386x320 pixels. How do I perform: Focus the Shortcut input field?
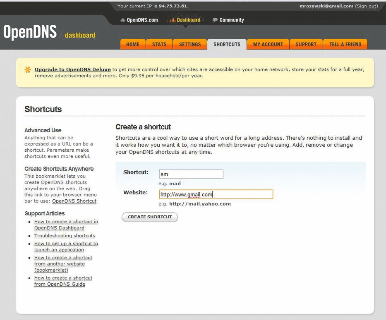(191, 174)
